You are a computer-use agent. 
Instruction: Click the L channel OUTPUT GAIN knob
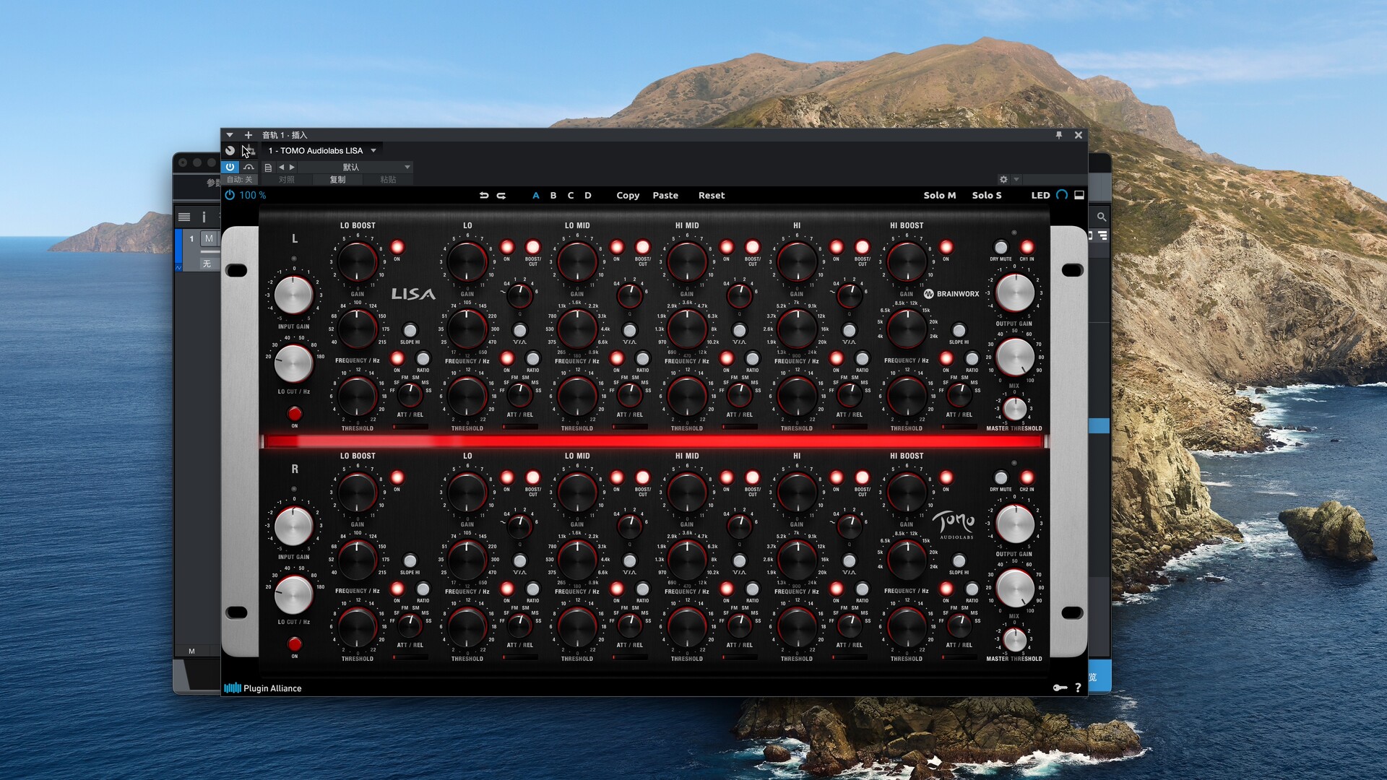tap(1015, 292)
